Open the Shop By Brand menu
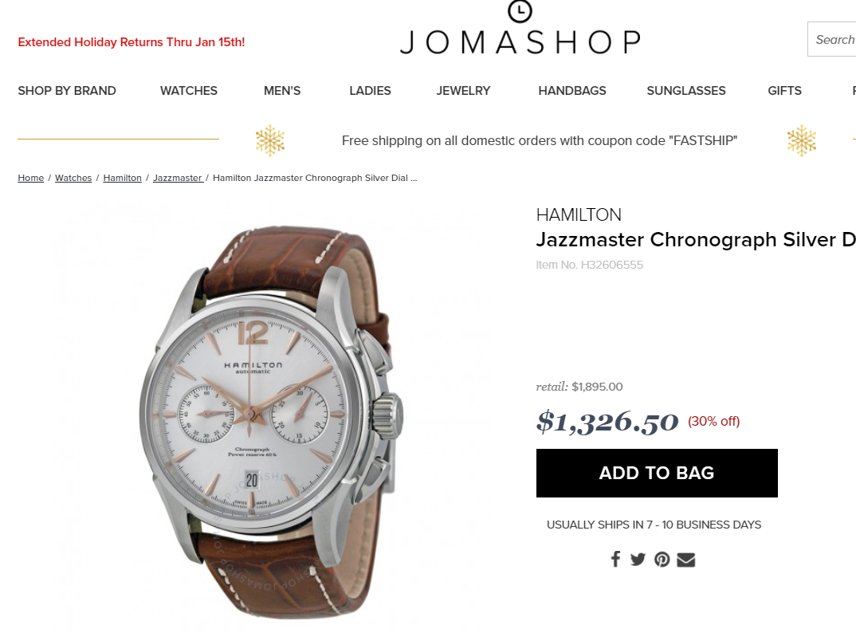 (x=67, y=91)
